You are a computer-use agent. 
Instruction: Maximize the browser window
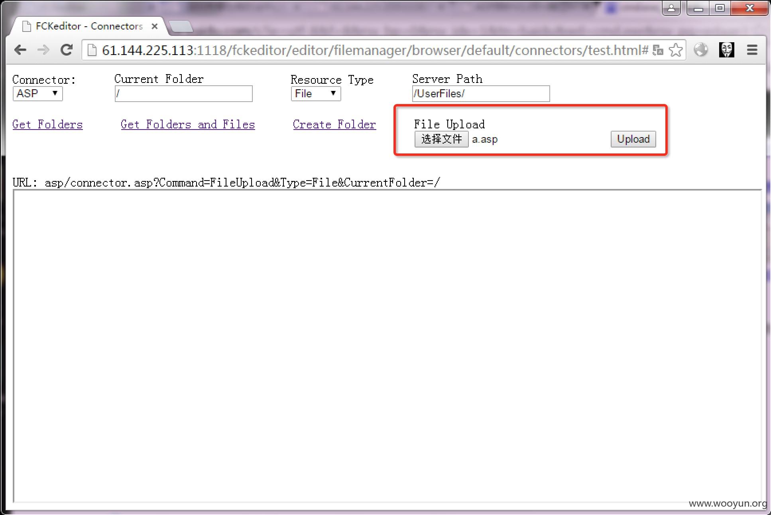(x=720, y=8)
